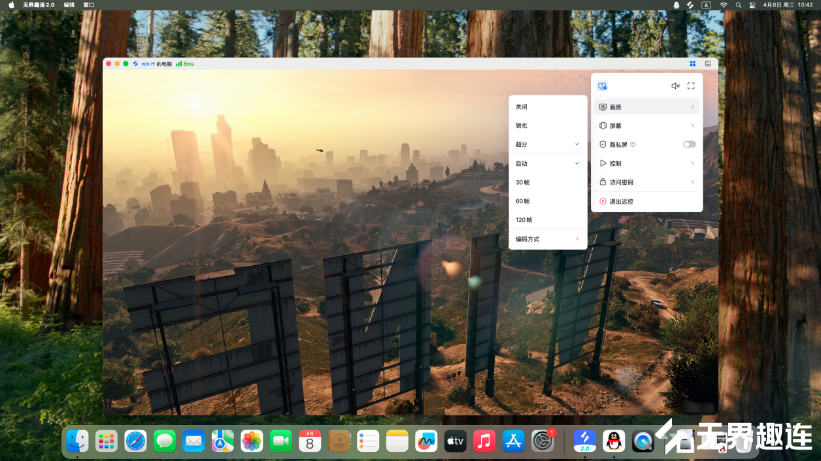Image resolution: width=821 pixels, height=461 pixels.
Task: Click the note edit icon in title bar
Action: [x=708, y=64]
